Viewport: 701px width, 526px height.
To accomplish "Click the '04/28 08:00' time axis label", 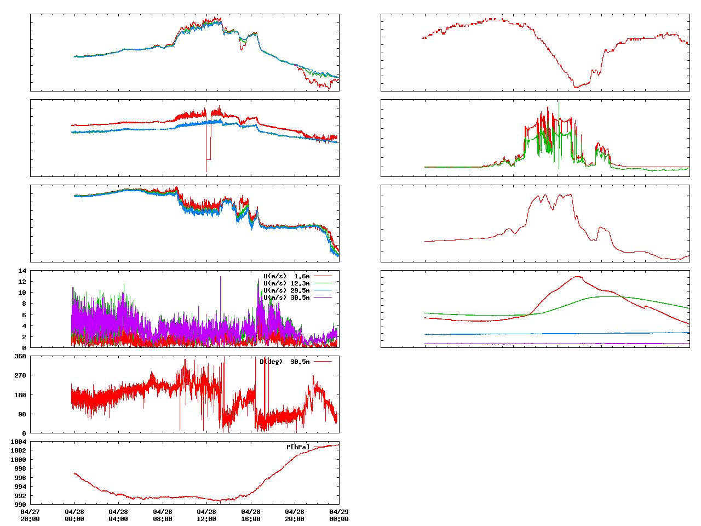I will [163, 515].
